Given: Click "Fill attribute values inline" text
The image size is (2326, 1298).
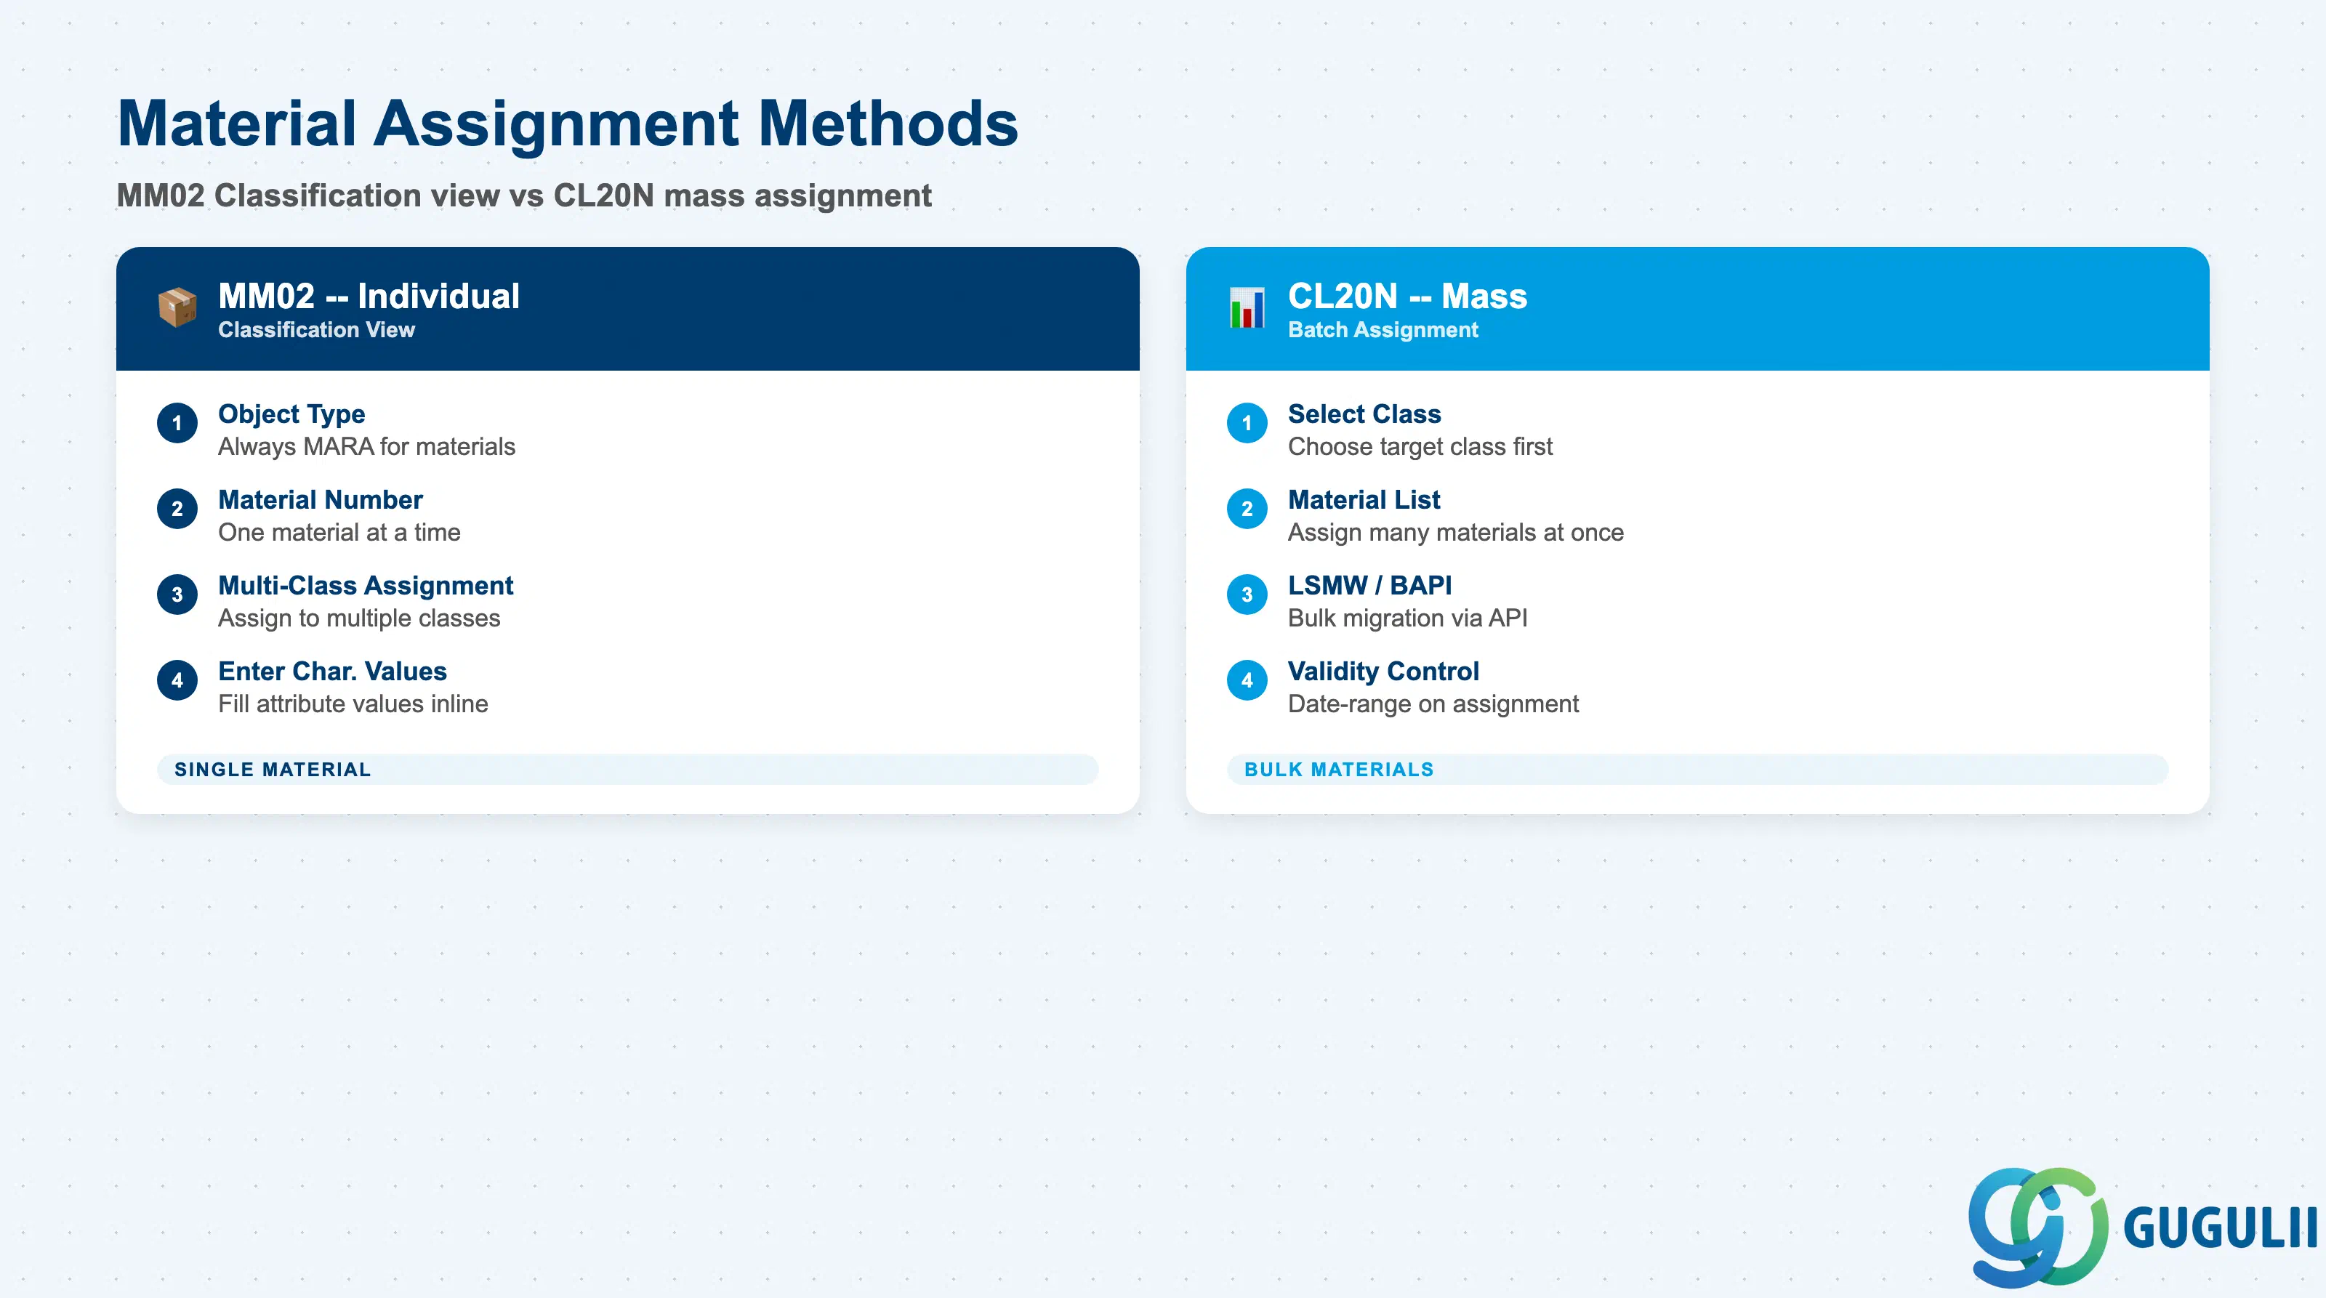Looking at the screenshot, I should 353,704.
